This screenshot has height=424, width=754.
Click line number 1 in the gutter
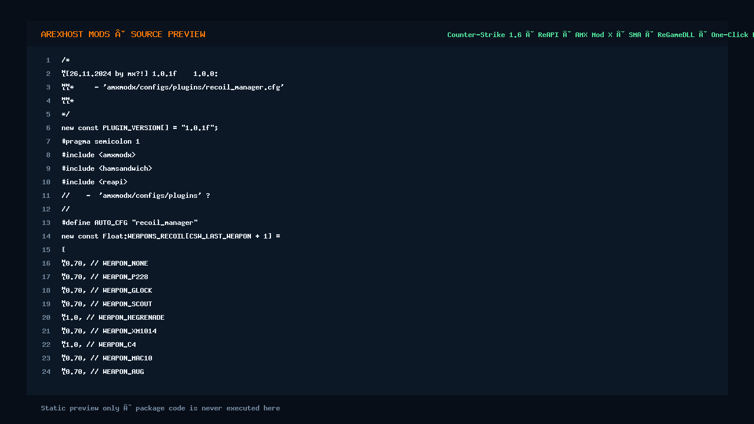48,60
